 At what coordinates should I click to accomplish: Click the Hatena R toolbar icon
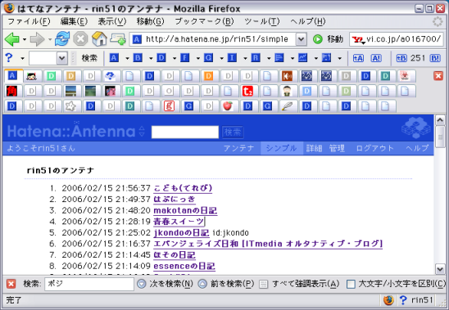256,58
